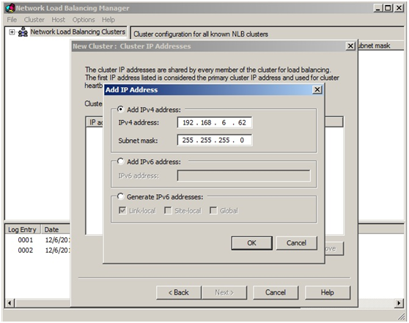Viewport: 409px width, 323px height.
Task: Toggle the Global checkbox
Action: pos(213,210)
